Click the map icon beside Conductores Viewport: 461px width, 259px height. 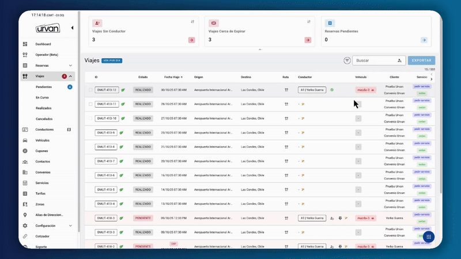[x=69, y=129]
